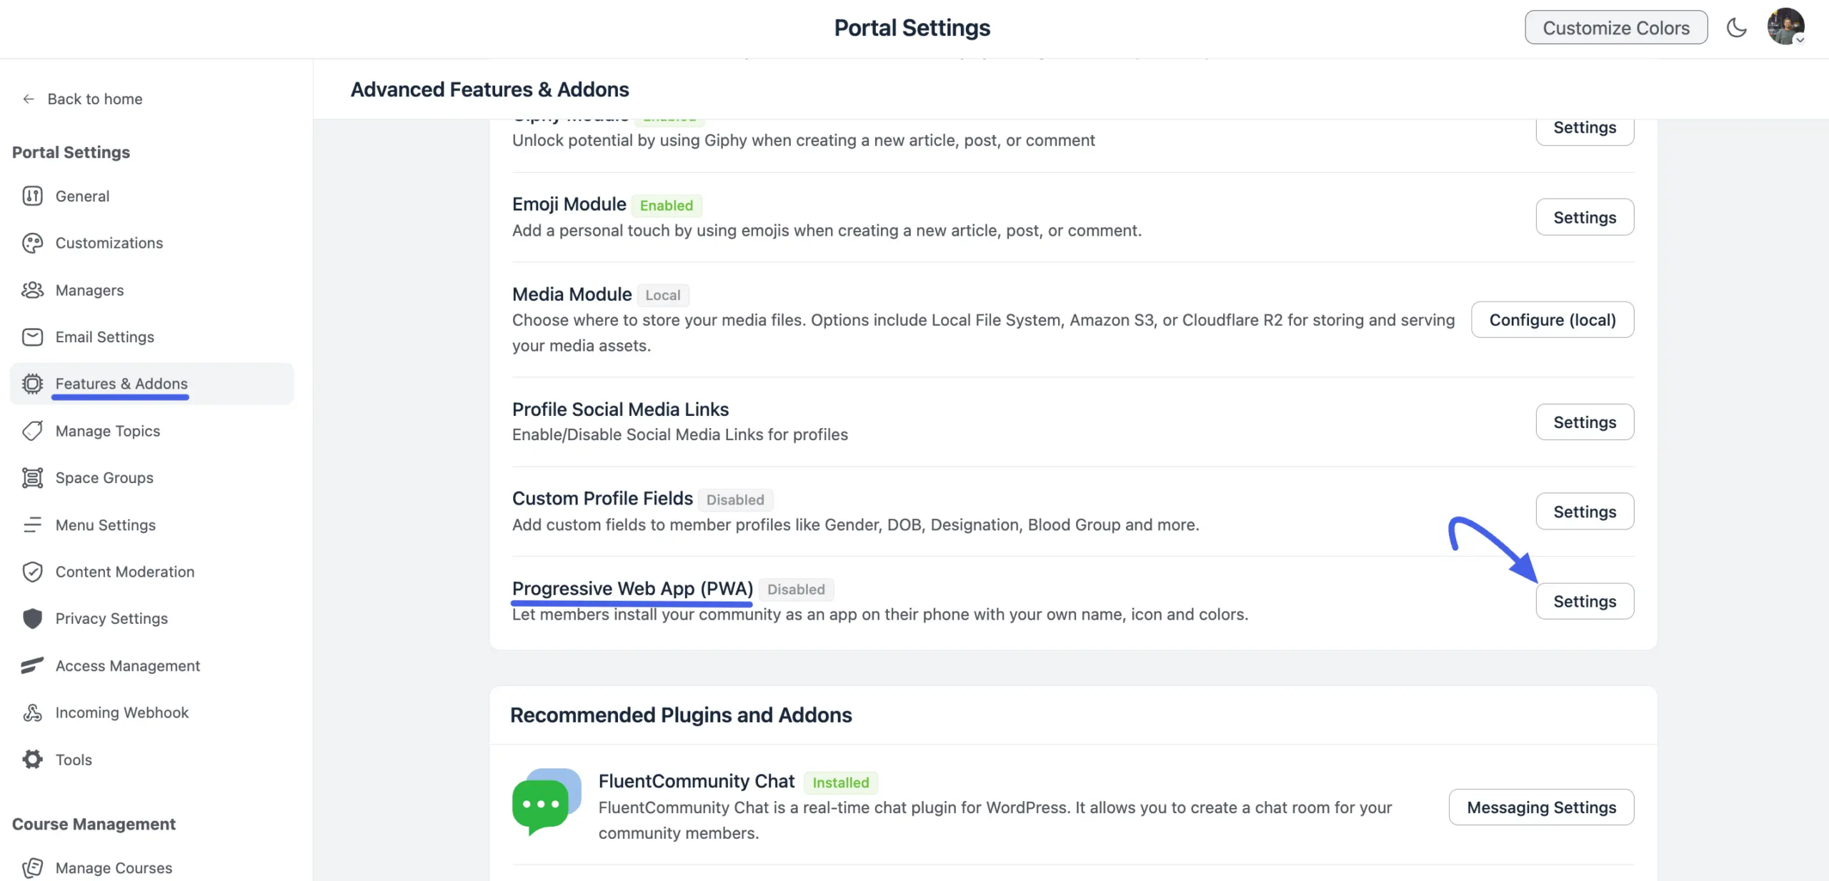Click the Tools gear icon
This screenshot has width=1829, height=881.
32,759
